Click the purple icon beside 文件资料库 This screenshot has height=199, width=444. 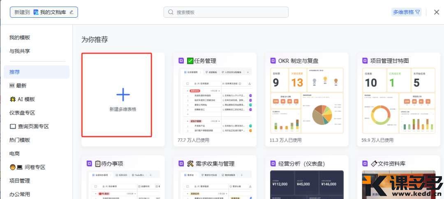(x=365, y=163)
